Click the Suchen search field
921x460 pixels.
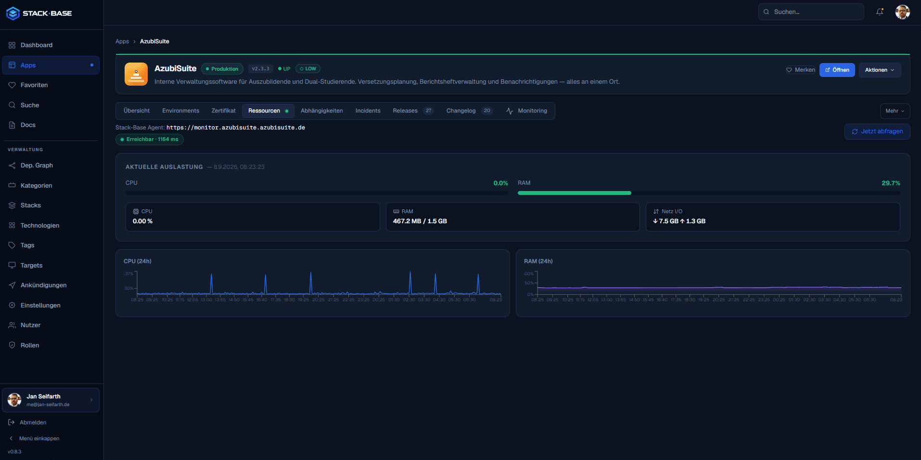point(811,12)
